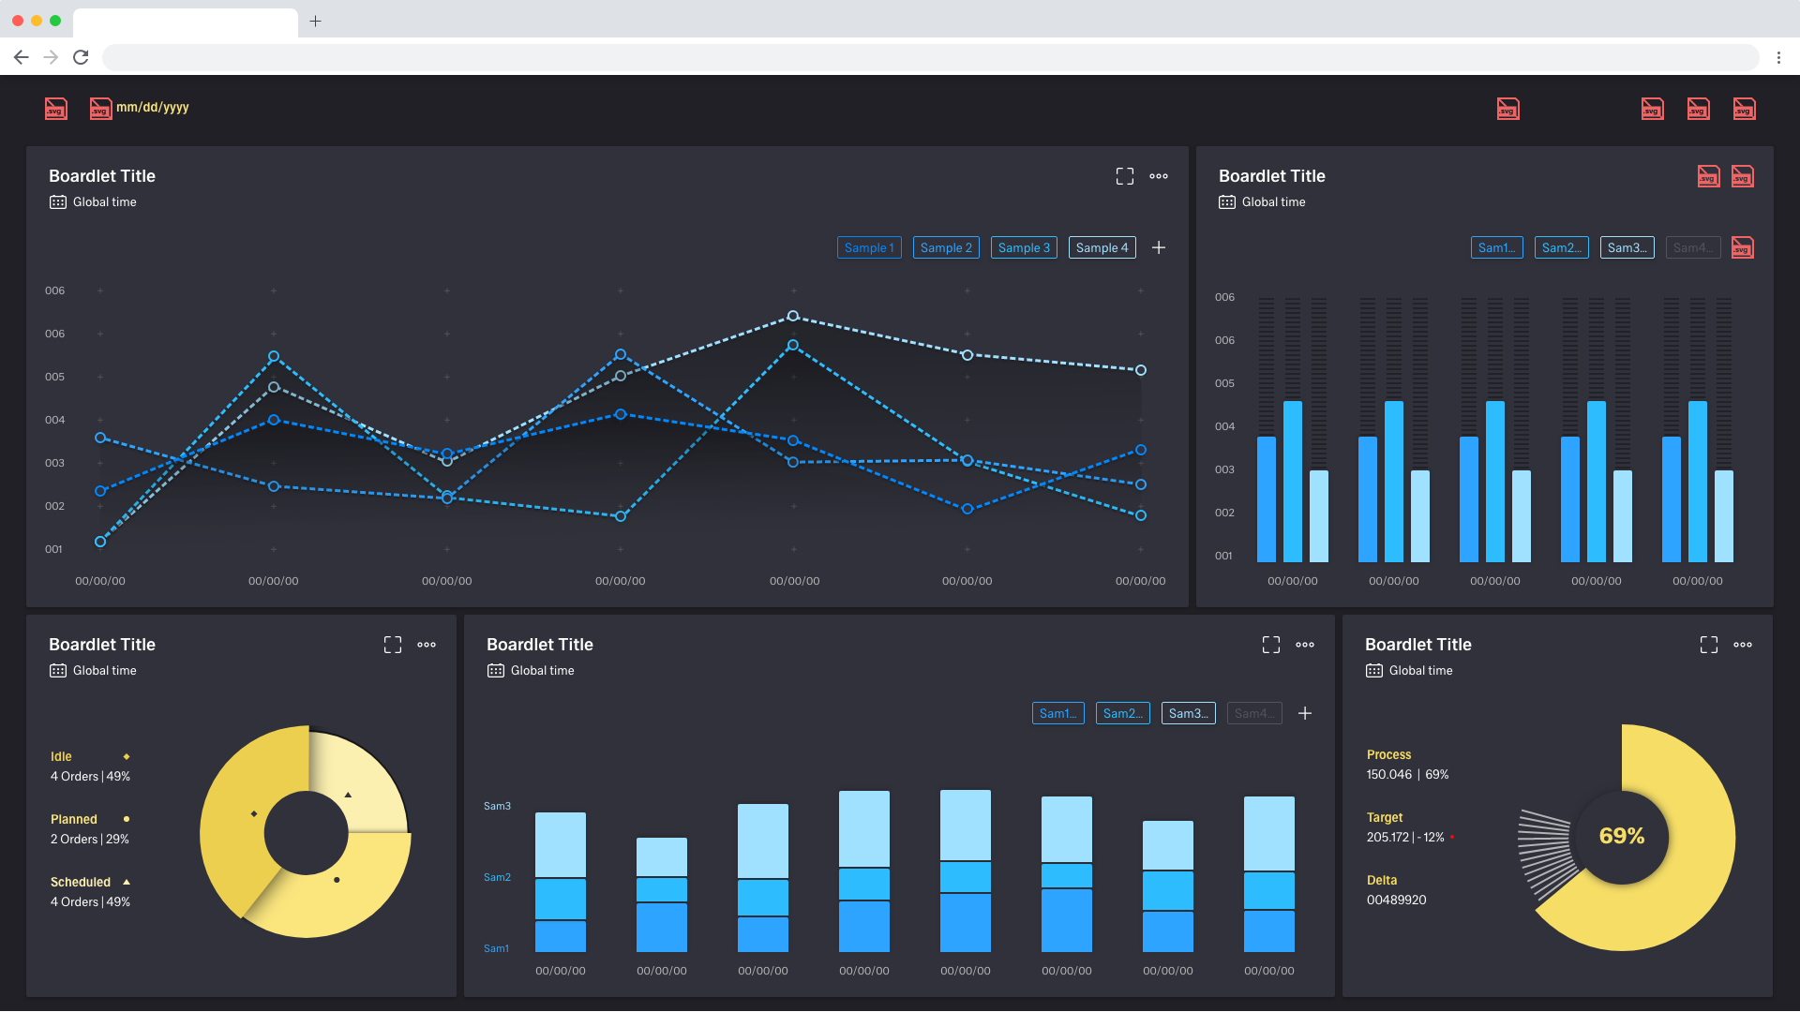The width and height of the screenshot is (1800, 1012).
Task: Toggle Sam3 tag in top-right bar chart
Action: pyautogui.click(x=1627, y=247)
